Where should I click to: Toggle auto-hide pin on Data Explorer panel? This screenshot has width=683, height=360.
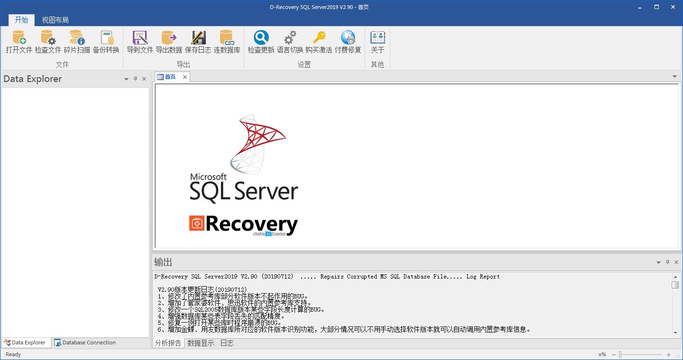135,79
